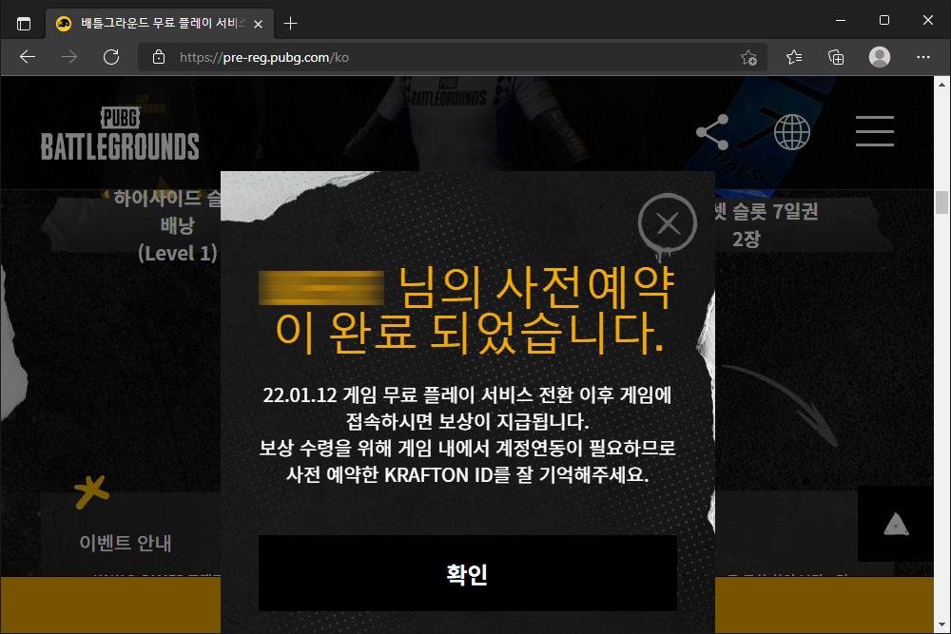View site security lock info
Viewport: 951px width, 634px height.
point(159,57)
